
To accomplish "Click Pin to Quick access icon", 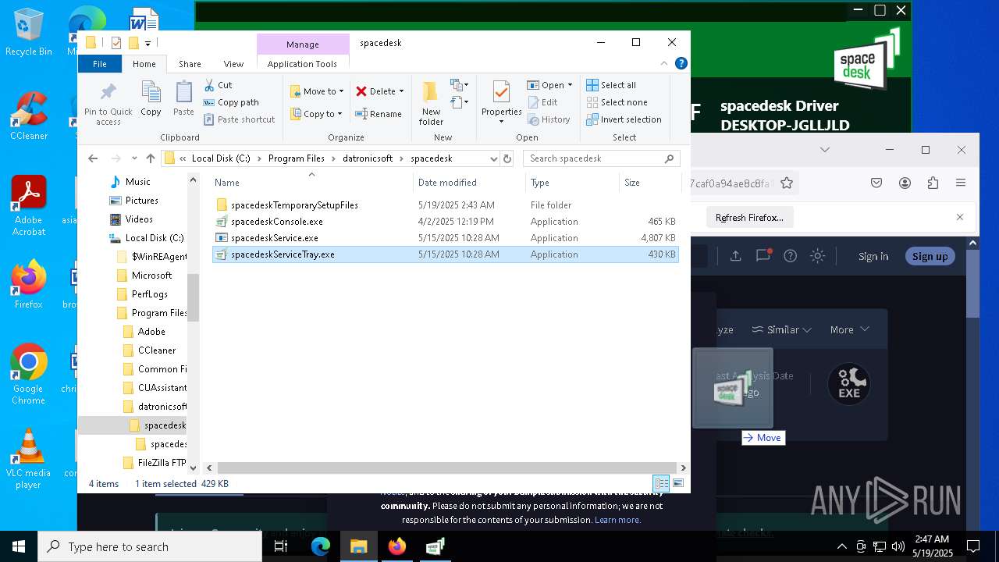I will [x=108, y=102].
